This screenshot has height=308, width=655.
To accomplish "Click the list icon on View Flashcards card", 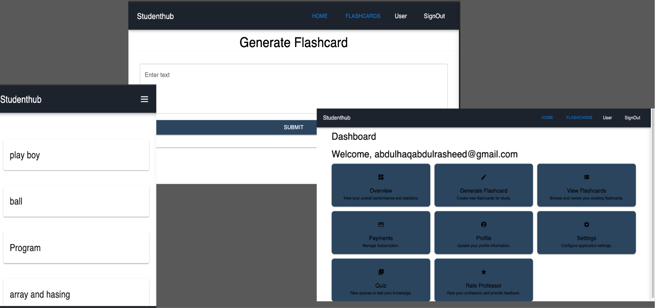I will pyautogui.click(x=586, y=177).
